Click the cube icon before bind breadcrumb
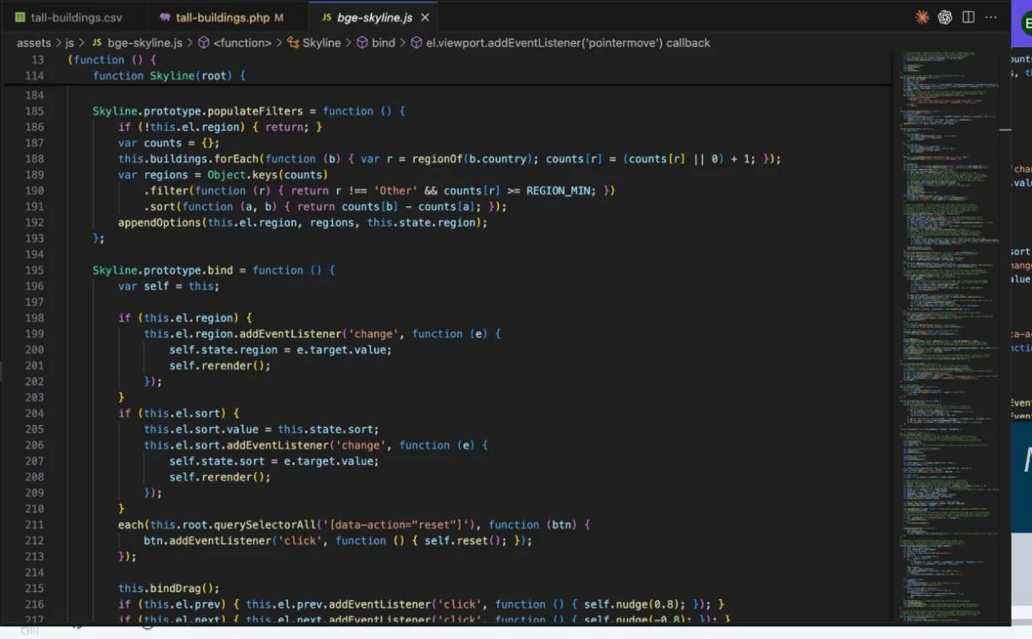Screen dimensions: 1032x639 click(363, 42)
